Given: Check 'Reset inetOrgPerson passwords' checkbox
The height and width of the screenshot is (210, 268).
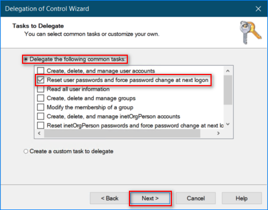Looking at the screenshot, I should coord(41,125).
